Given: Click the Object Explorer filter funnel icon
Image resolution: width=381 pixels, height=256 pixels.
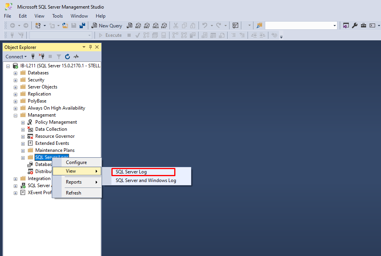Looking at the screenshot, I should click(59, 56).
